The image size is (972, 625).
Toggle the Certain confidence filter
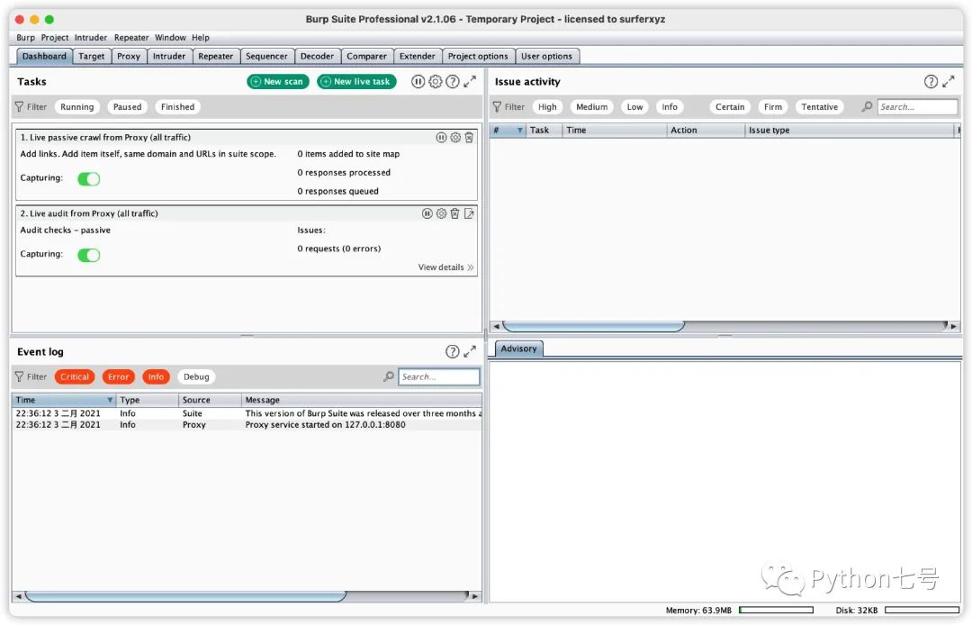(730, 106)
